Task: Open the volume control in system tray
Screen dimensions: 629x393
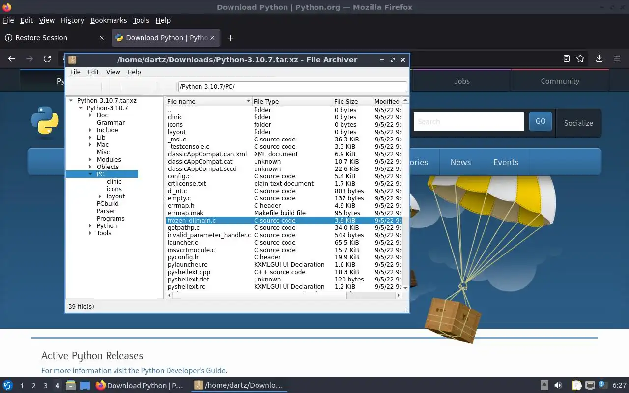Action: click(x=558, y=385)
